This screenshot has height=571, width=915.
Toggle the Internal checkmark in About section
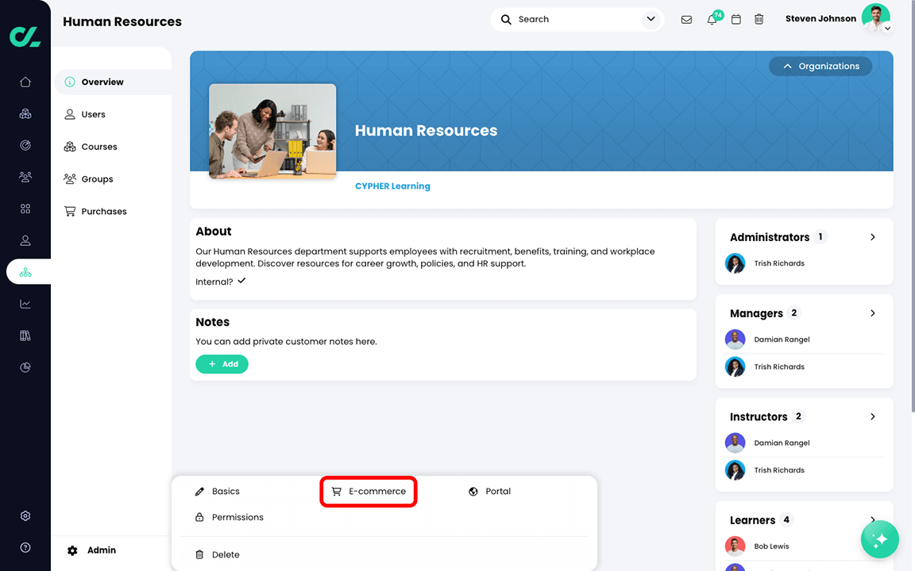[241, 281]
